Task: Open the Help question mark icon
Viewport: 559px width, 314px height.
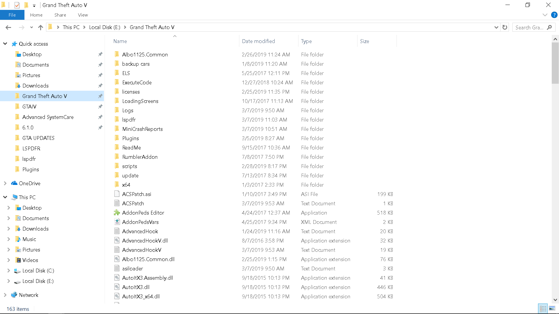Action: coord(554,15)
